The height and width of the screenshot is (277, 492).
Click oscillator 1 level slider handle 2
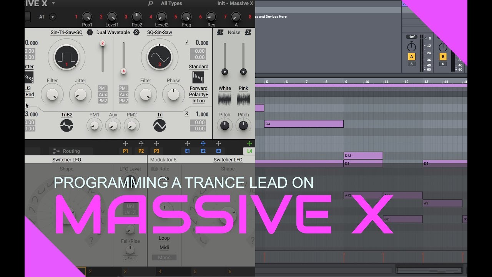pos(103,43)
